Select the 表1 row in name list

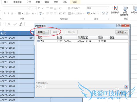point(82,41)
